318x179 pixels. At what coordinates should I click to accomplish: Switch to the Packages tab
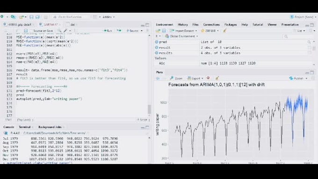(231, 24)
